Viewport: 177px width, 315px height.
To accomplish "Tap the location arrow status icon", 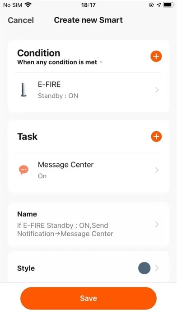I will tap(159, 5).
